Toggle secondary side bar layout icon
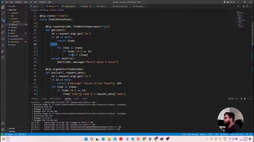 [x=231, y=2]
